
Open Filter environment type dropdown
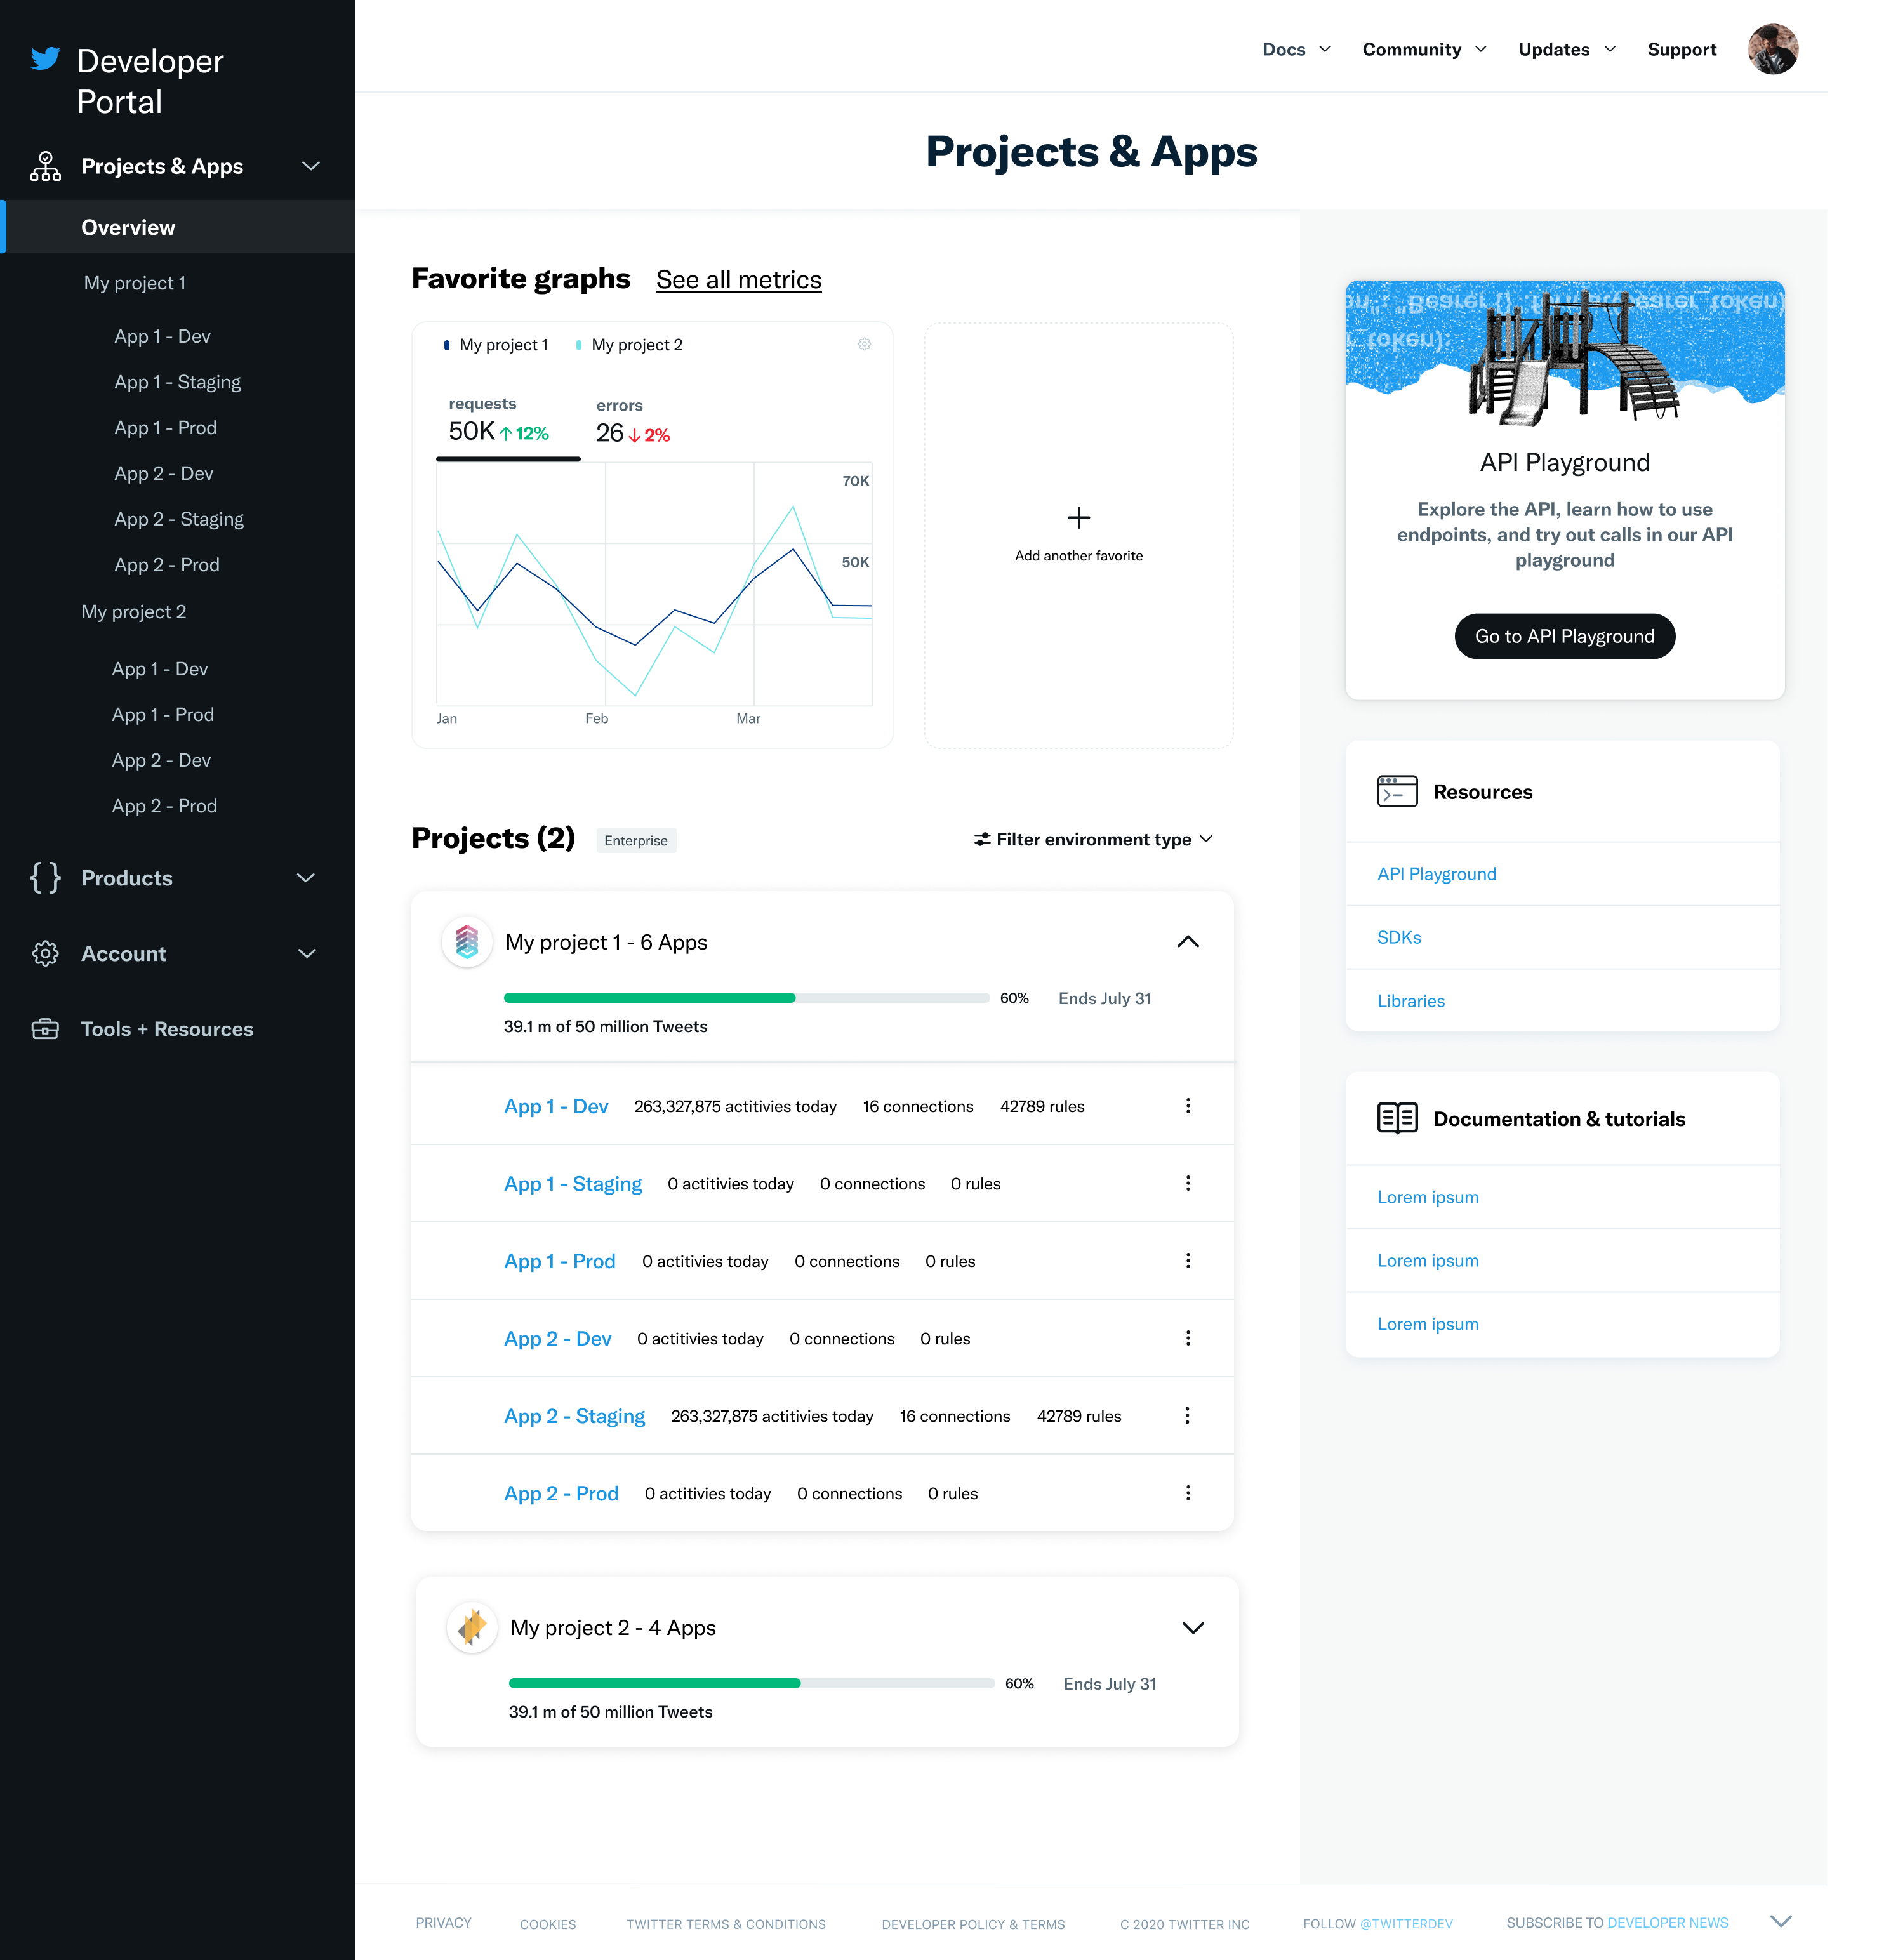click(x=1094, y=839)
